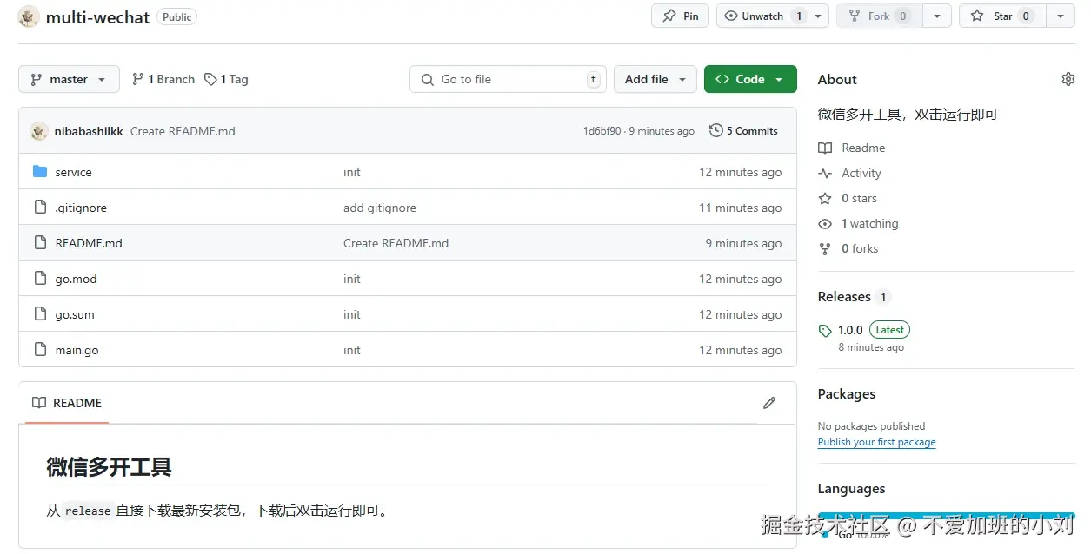Screen dimensions: 1091x554
Task: Click the 11 minutes ago timestamp for .gitignore
Action: pyautogui.click(x=741, y=208)
